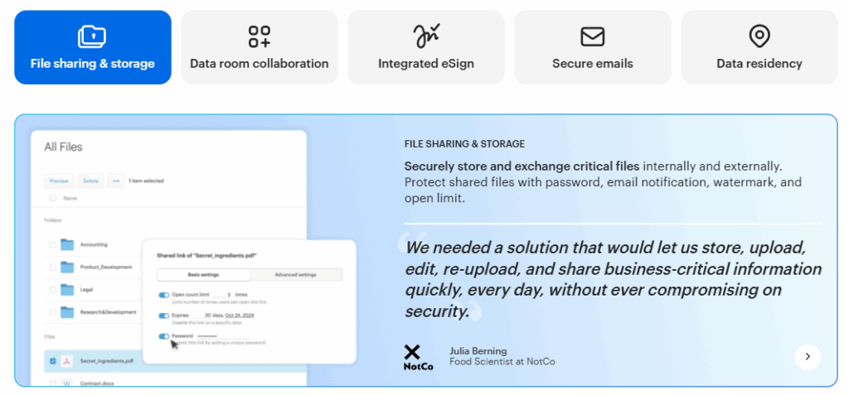The height and width of the screenshot is (395, 849).
Task: Go to next testimonial with arrow button
Action: click(x=808, y=357)
